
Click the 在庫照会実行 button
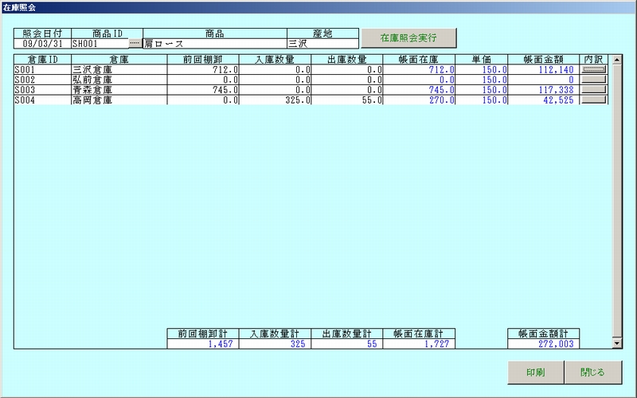(x=408, y=37)
